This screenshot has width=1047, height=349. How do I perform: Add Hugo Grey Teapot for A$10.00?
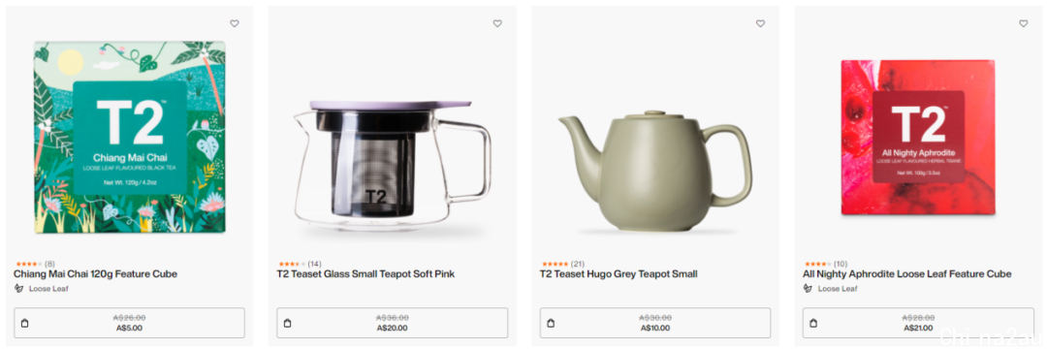point(655,323)
